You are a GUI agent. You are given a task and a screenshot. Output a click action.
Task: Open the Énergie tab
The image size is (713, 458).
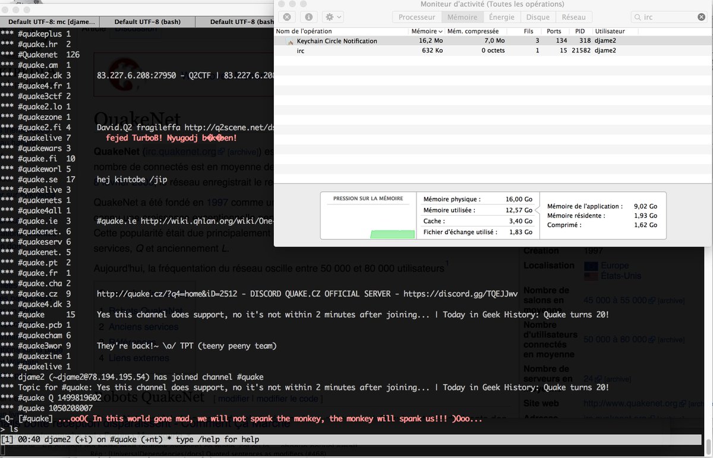point(501,17)
